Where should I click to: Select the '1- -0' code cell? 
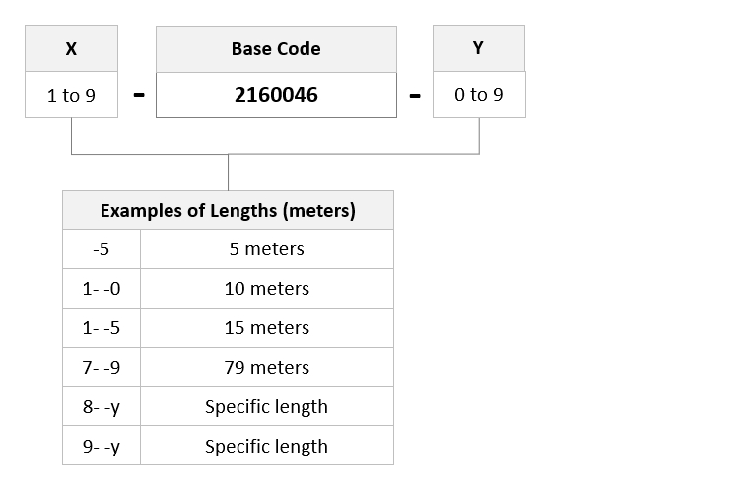(102, 289)
